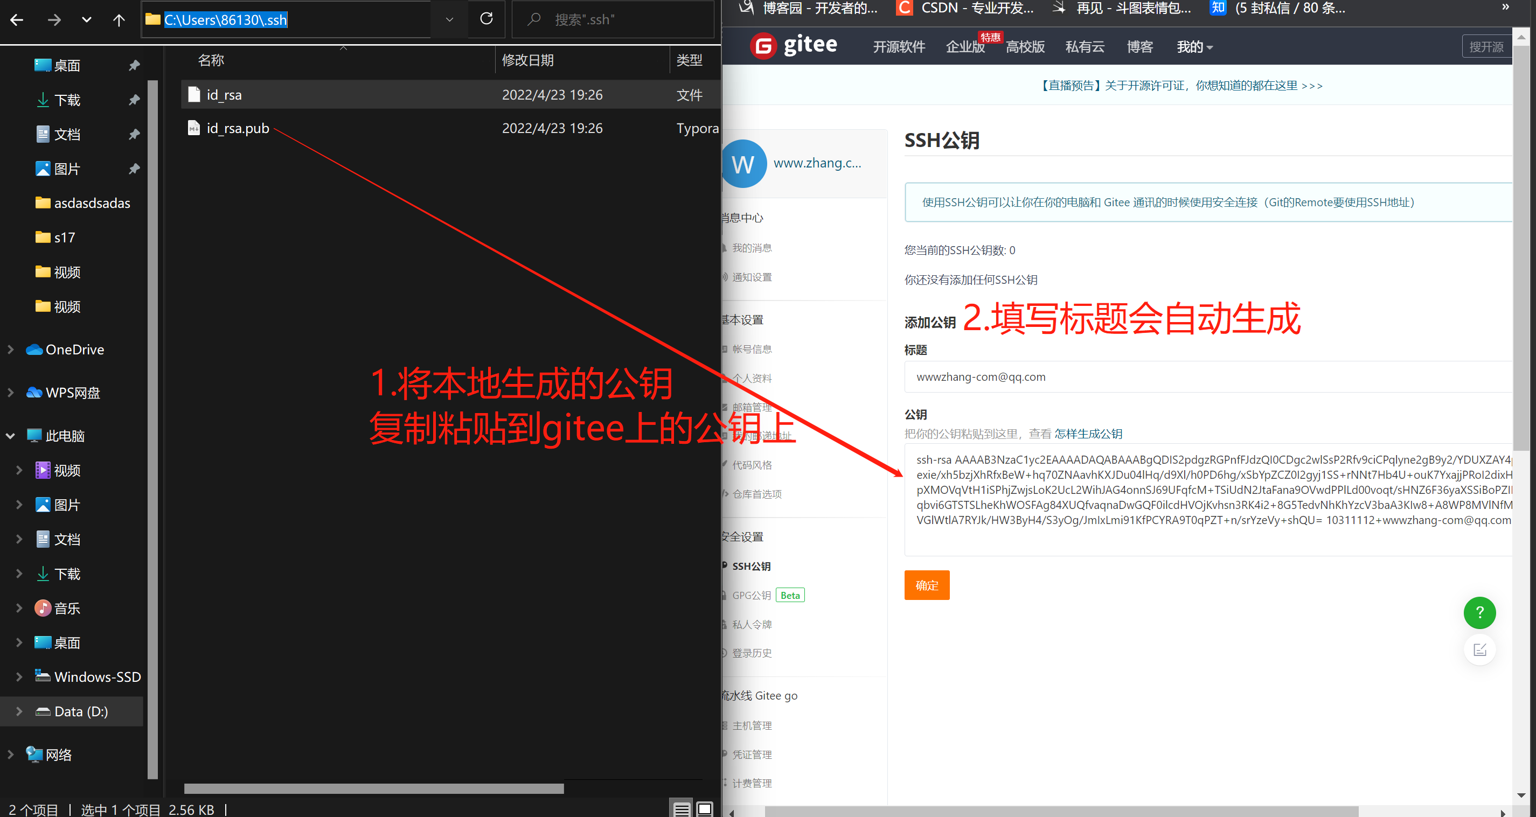This screenshot has height=817, width=1536.
Task: Select the 网络 network icon
Action: click(34, 755)
